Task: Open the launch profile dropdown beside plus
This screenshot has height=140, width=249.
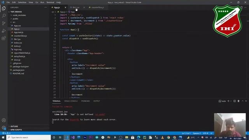Action: click(231, 101)
